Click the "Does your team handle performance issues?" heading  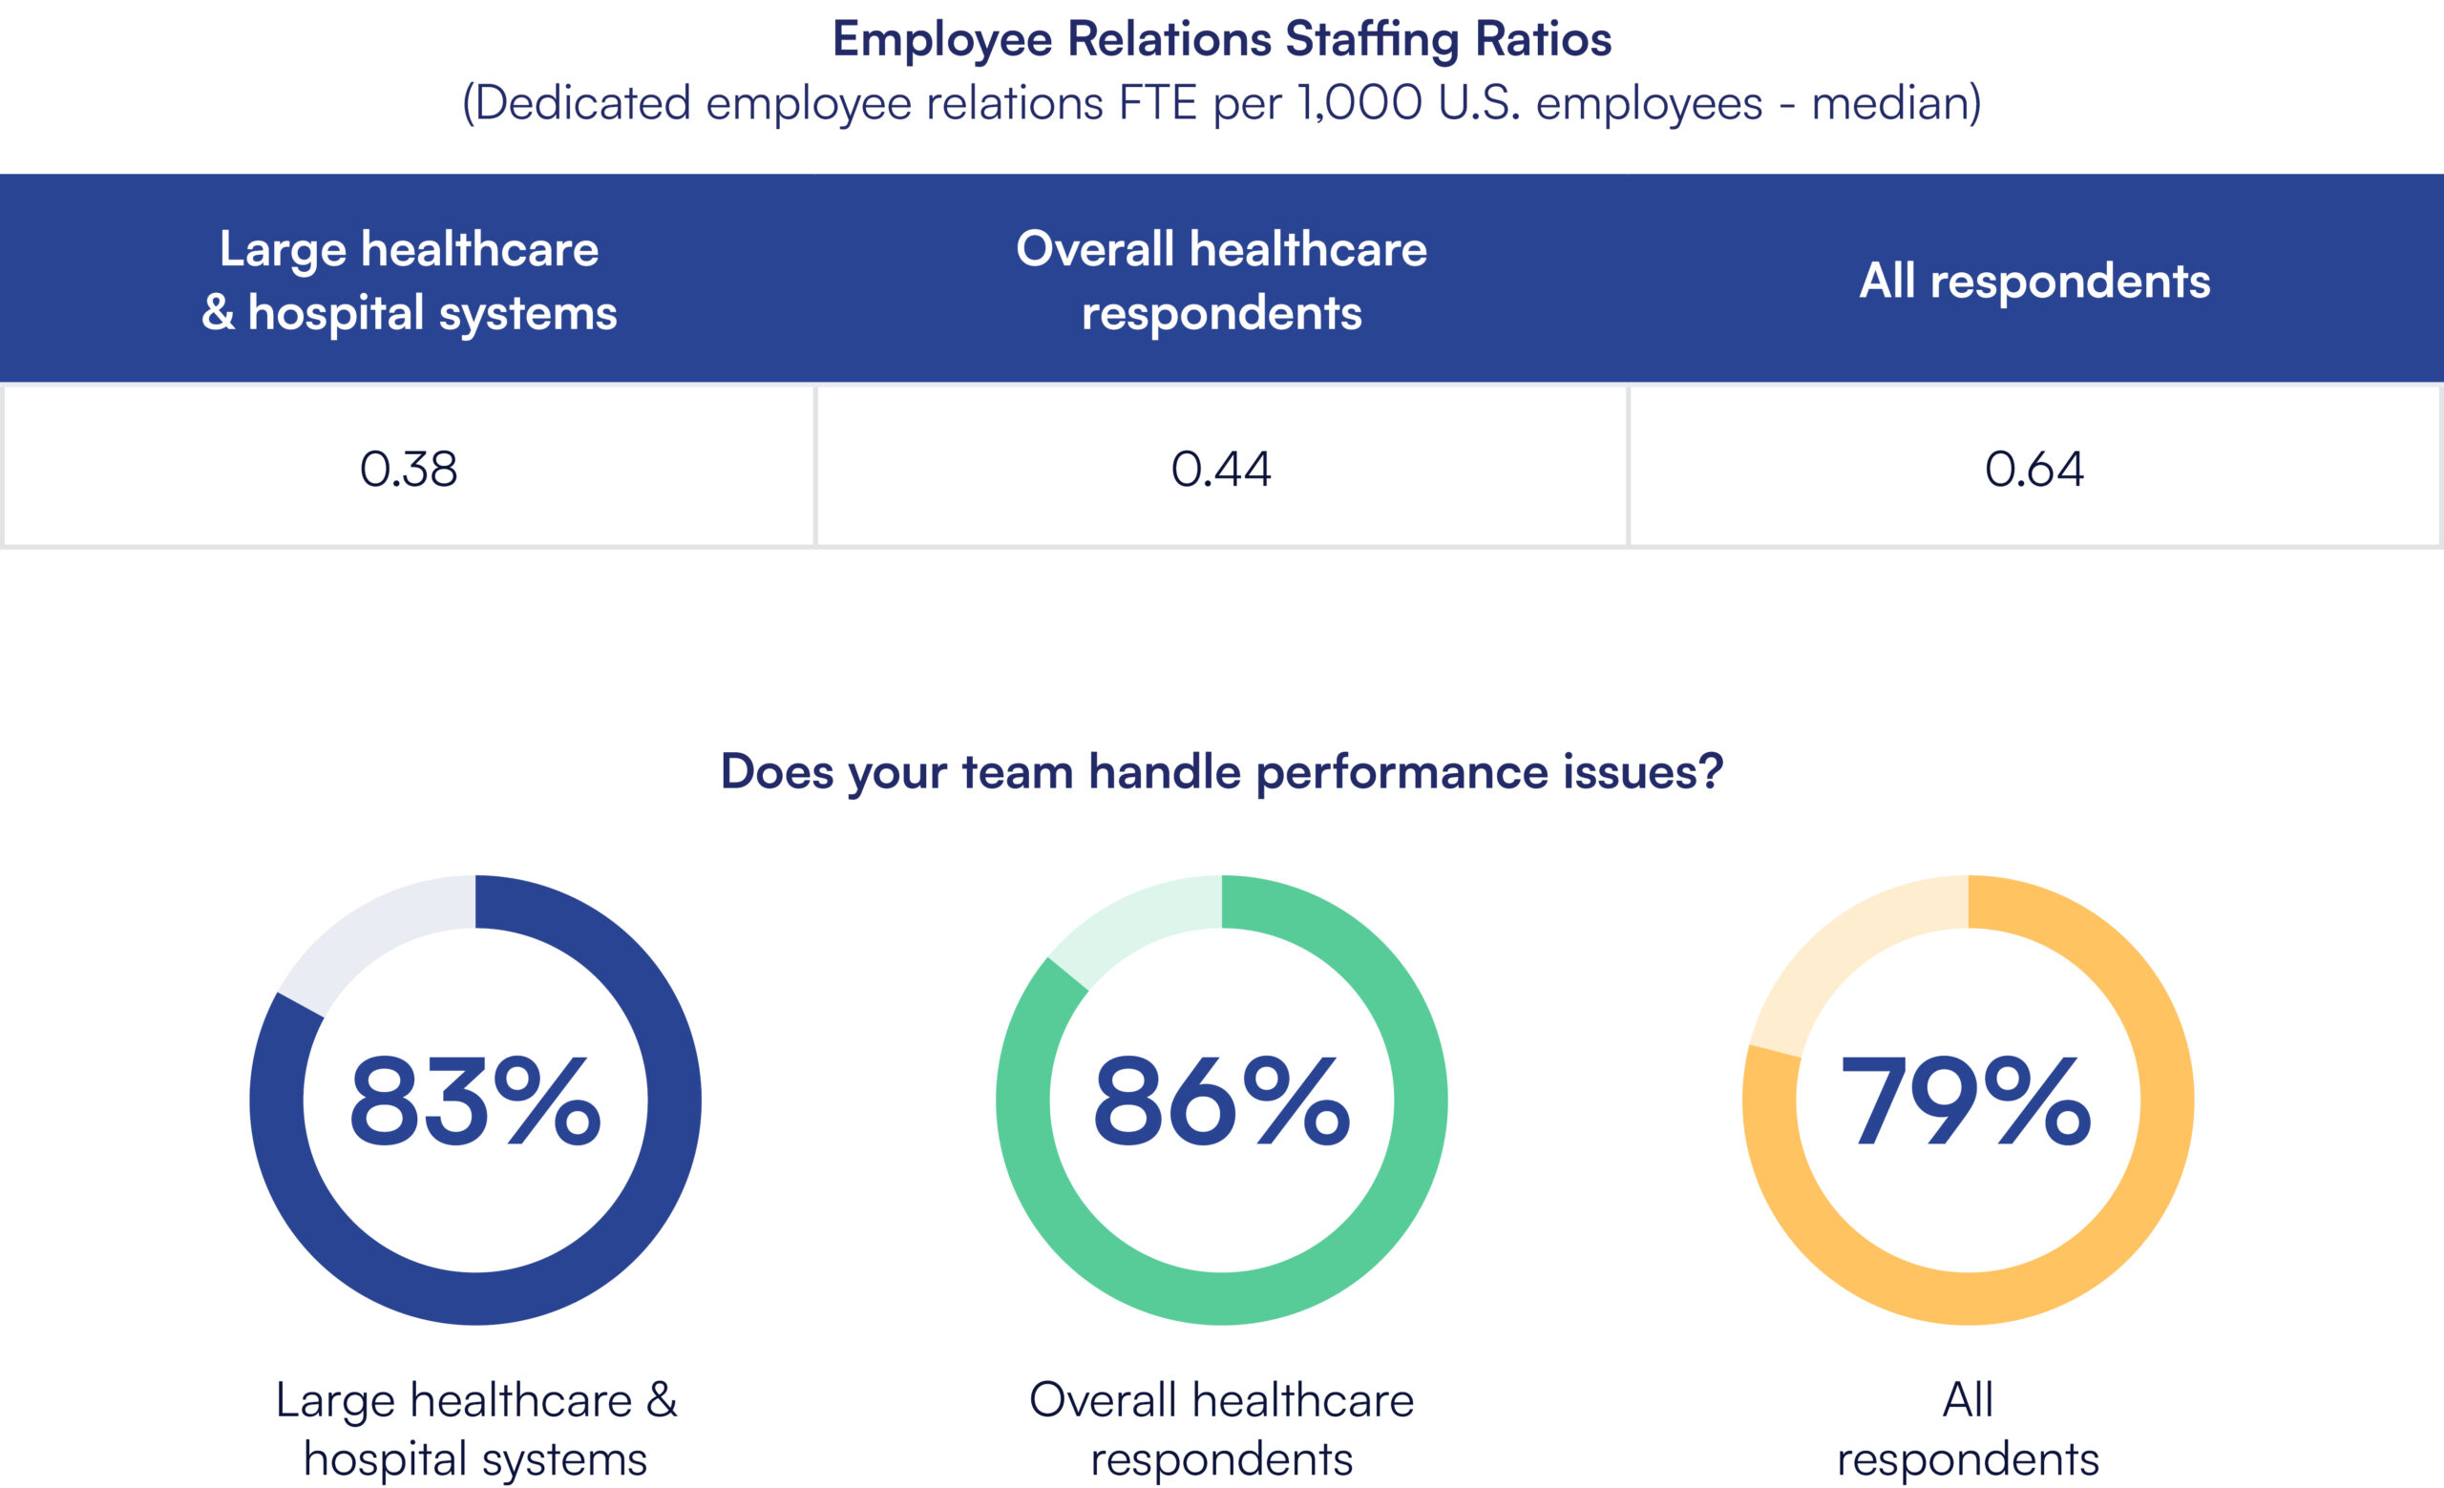coord(1221,771)
